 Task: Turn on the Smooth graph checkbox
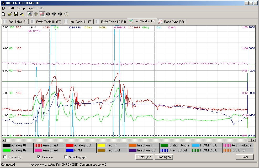[x=66, y=157]
